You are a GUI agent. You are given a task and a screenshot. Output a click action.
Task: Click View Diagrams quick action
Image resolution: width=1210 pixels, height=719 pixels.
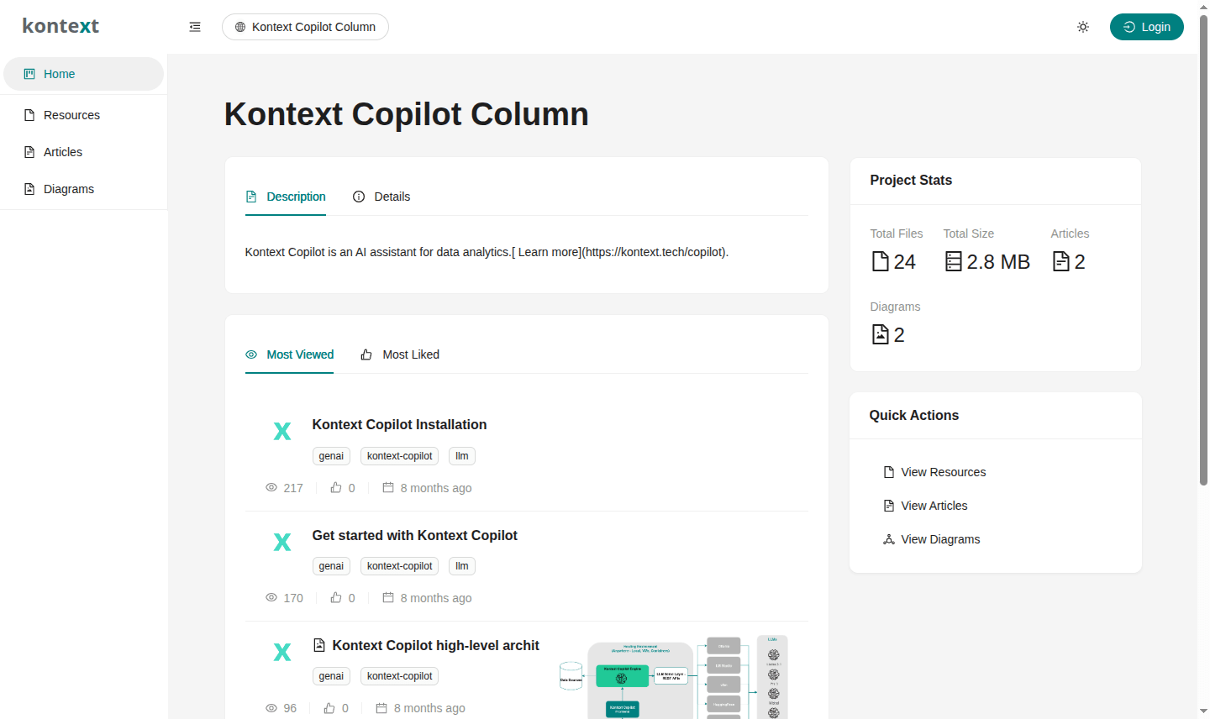[x=932, y=539]
